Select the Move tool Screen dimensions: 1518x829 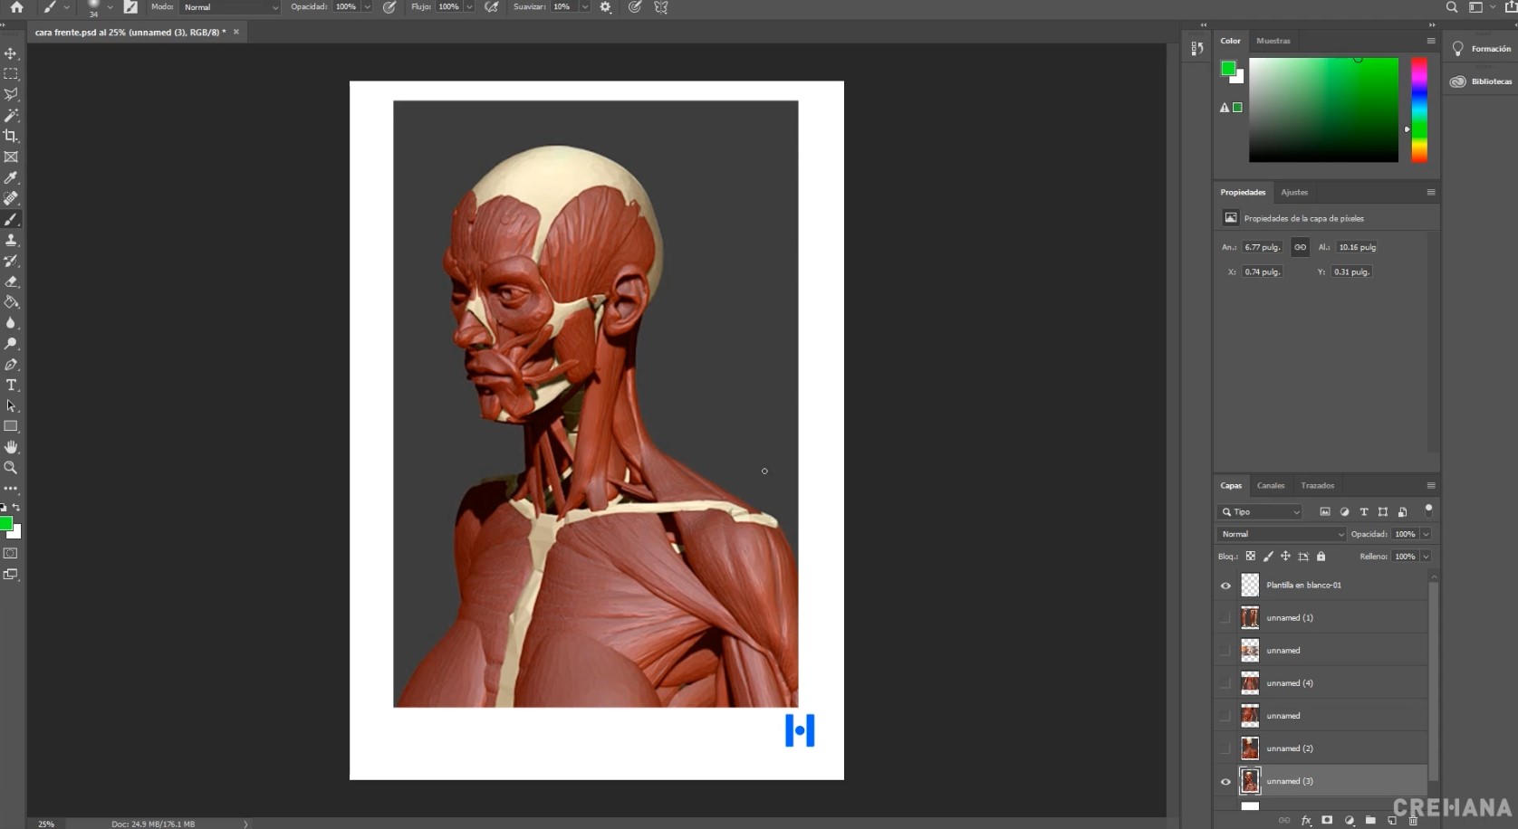point(11,53)
